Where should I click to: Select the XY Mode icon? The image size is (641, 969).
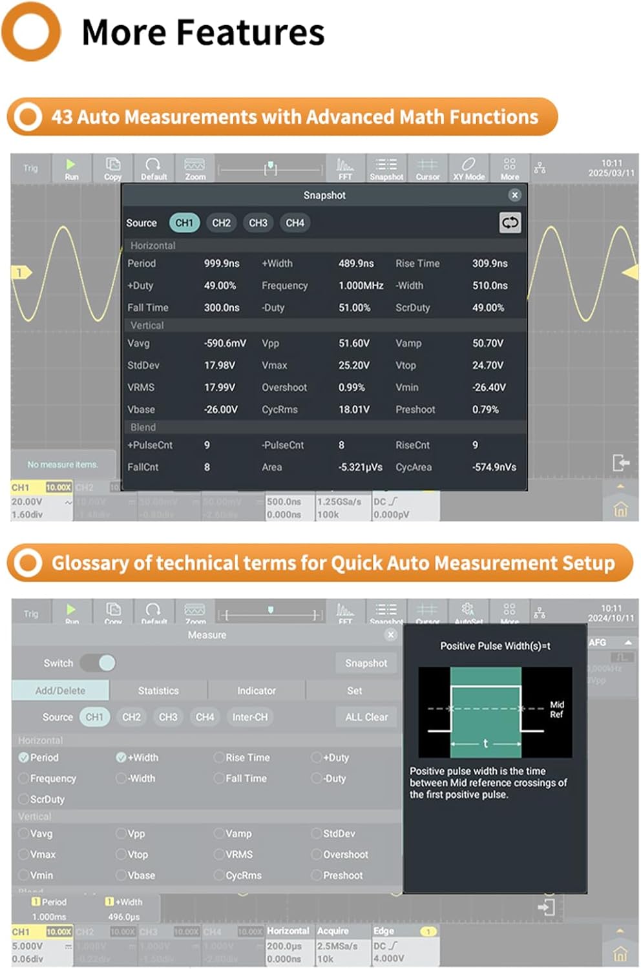[x=468, y=168]
